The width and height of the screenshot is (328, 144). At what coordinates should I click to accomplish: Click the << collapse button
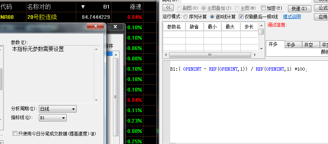tap(168, 8)
